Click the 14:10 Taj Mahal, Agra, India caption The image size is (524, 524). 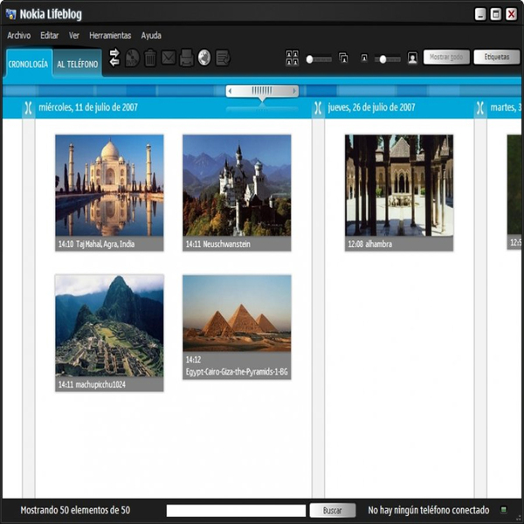click(x=97, y=244)
